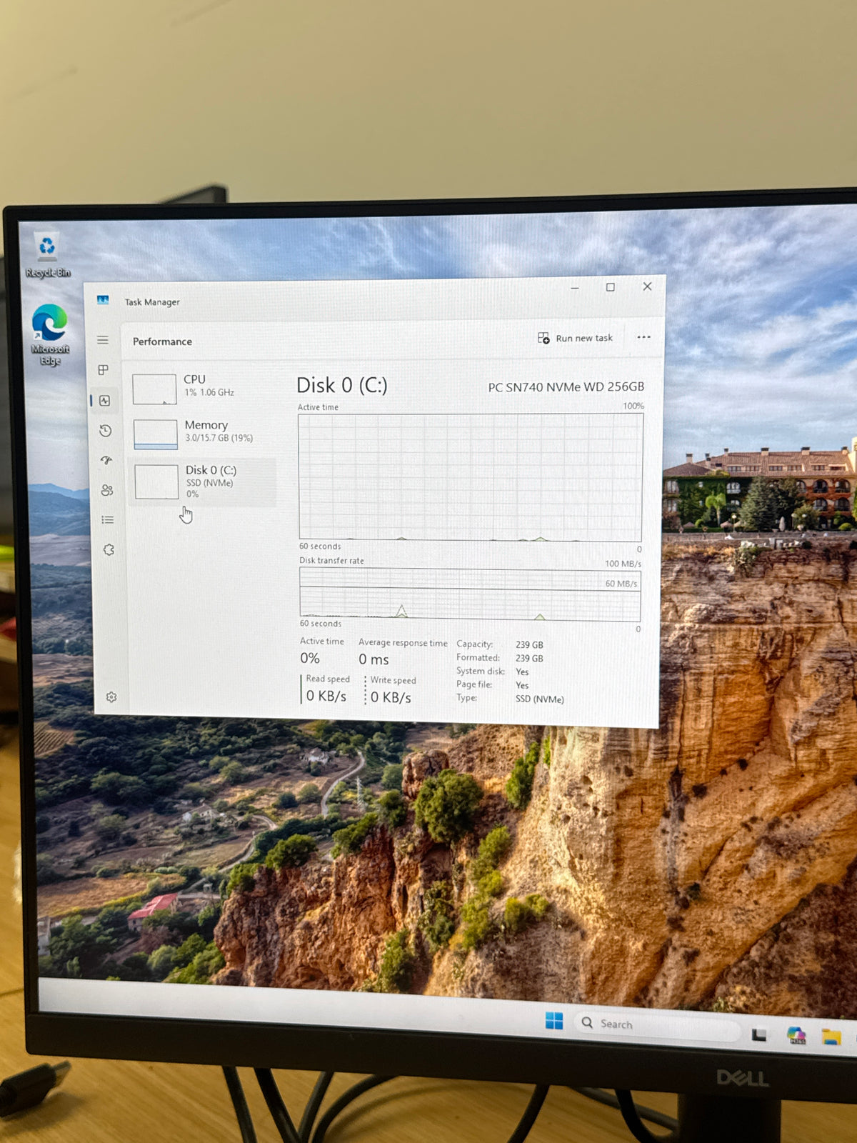
Task: Close the Task Manager window
Action: (647, 286)
